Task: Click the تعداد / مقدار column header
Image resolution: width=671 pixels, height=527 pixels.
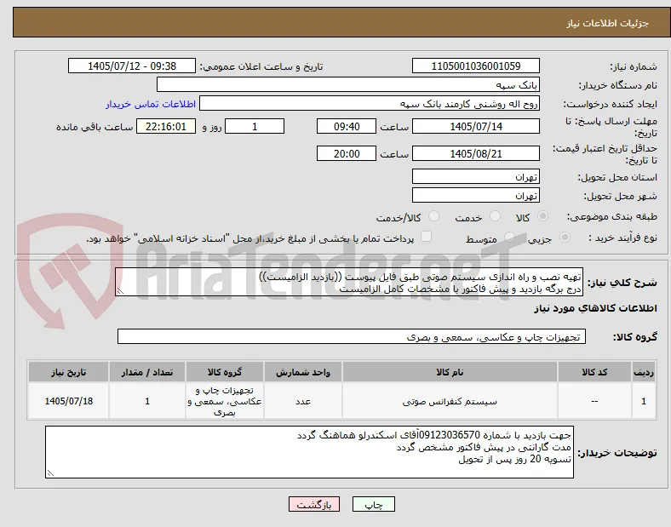Action: click(147, 372)
